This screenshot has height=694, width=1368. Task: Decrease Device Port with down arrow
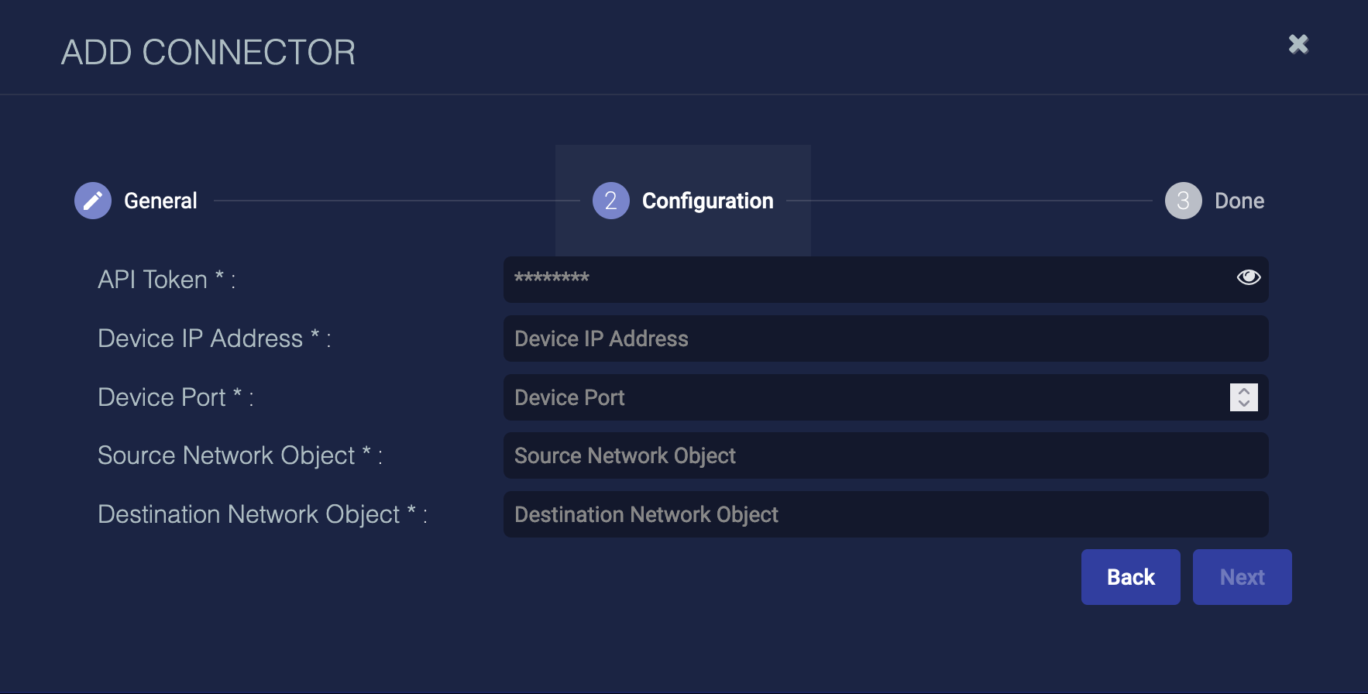(x=1244, y=404)
